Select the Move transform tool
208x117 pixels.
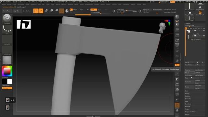click(x=46, y=11)
